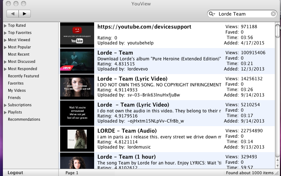The image size is (281, 176).
Task: Open the sv-03 Lyric Video thumbnail
Action: (77, 87)
